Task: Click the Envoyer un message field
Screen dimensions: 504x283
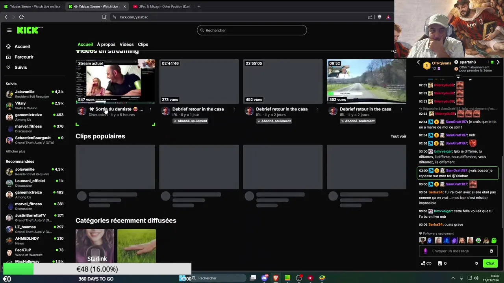Action: pyautogui.click(x=459, y=251)
